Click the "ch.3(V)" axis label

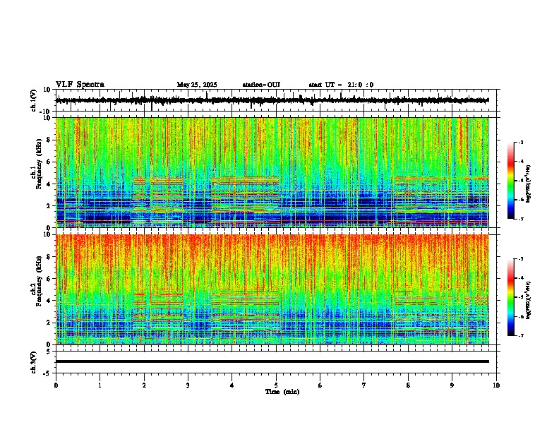tap(34, 362)
